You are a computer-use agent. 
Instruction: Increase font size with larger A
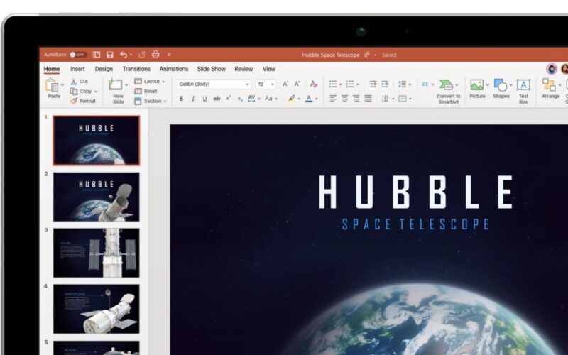(x=285, y=84)
